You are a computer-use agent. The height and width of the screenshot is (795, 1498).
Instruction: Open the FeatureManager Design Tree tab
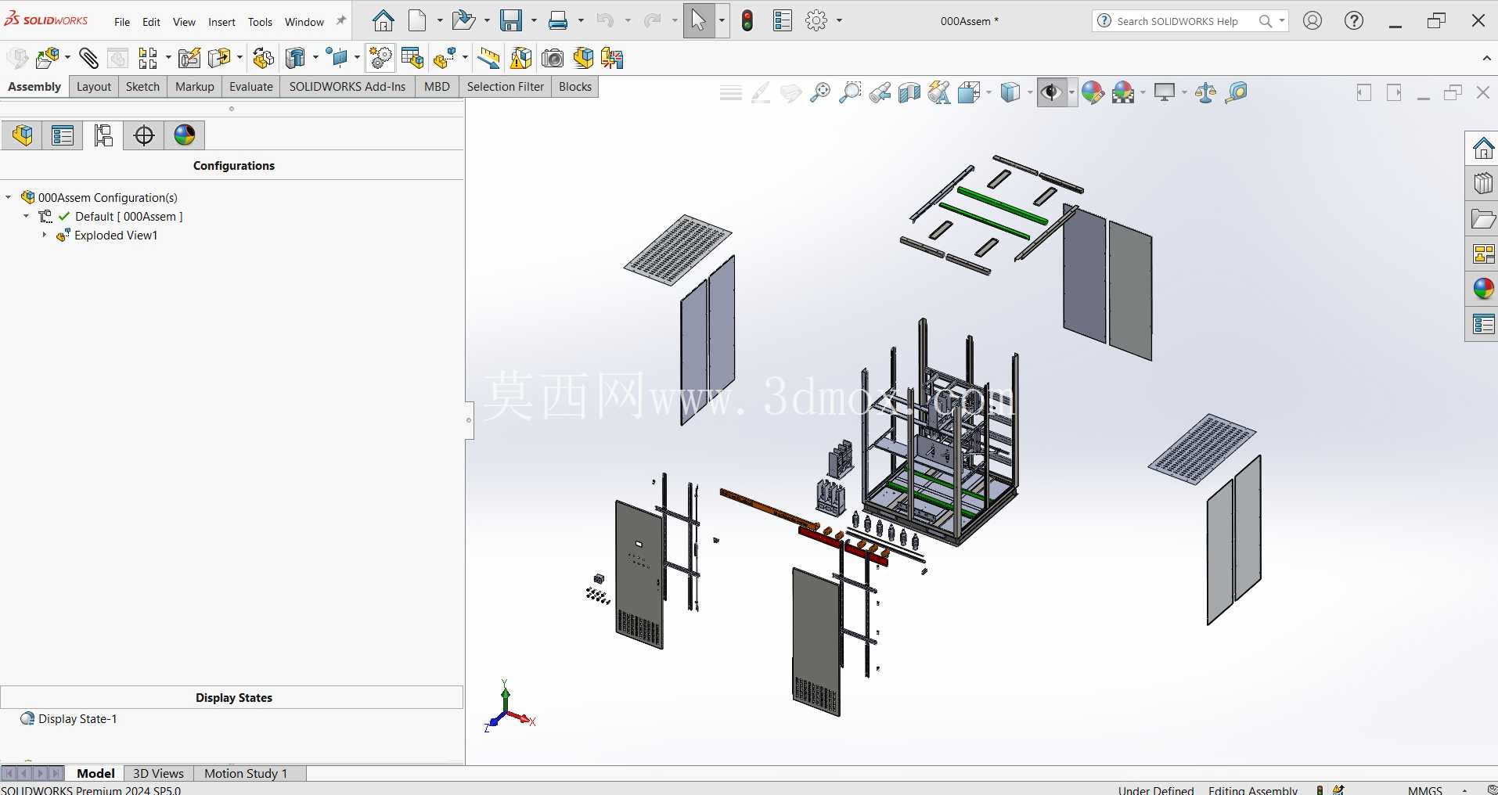tap(23, 135)
